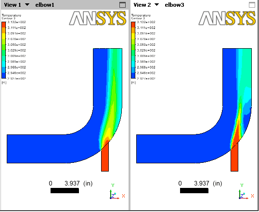
Task: Click the temperature color legend bar in View 1
Action: 4,50
